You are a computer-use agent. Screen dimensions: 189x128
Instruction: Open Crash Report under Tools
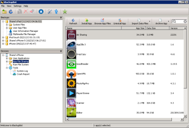point(23,74)
